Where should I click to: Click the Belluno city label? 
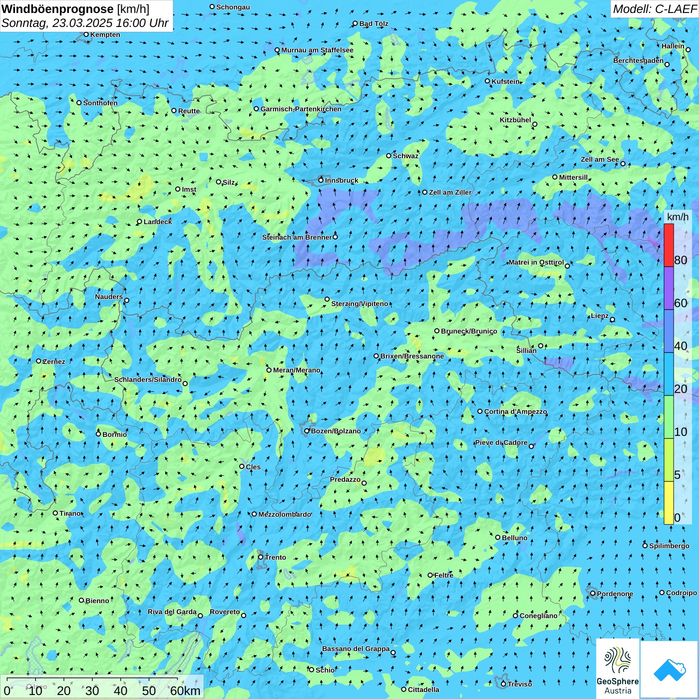coord(514,538)
